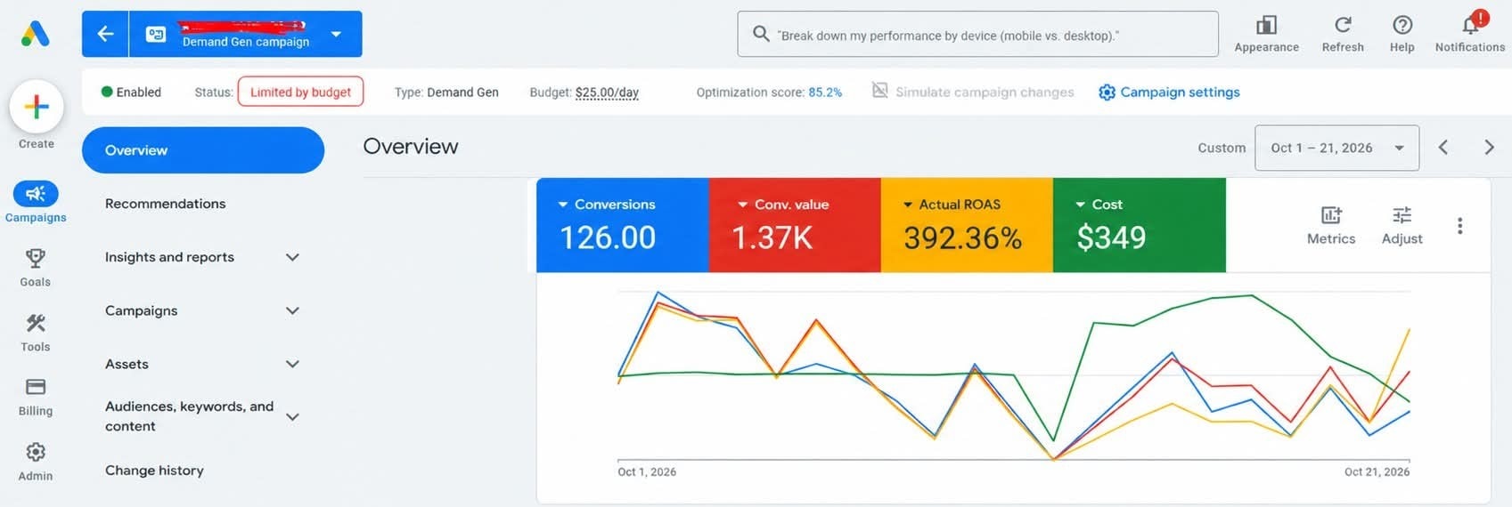The height and width of the screenshot is (507, 1512).
Task: Click the Google Ads logo
Action: pos(36,34)
